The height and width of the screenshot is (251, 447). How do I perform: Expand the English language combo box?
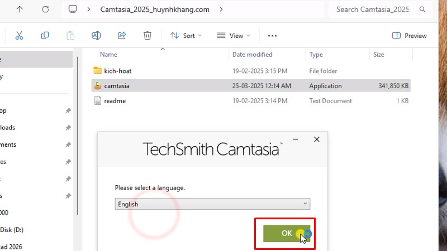tap(212, 204)
